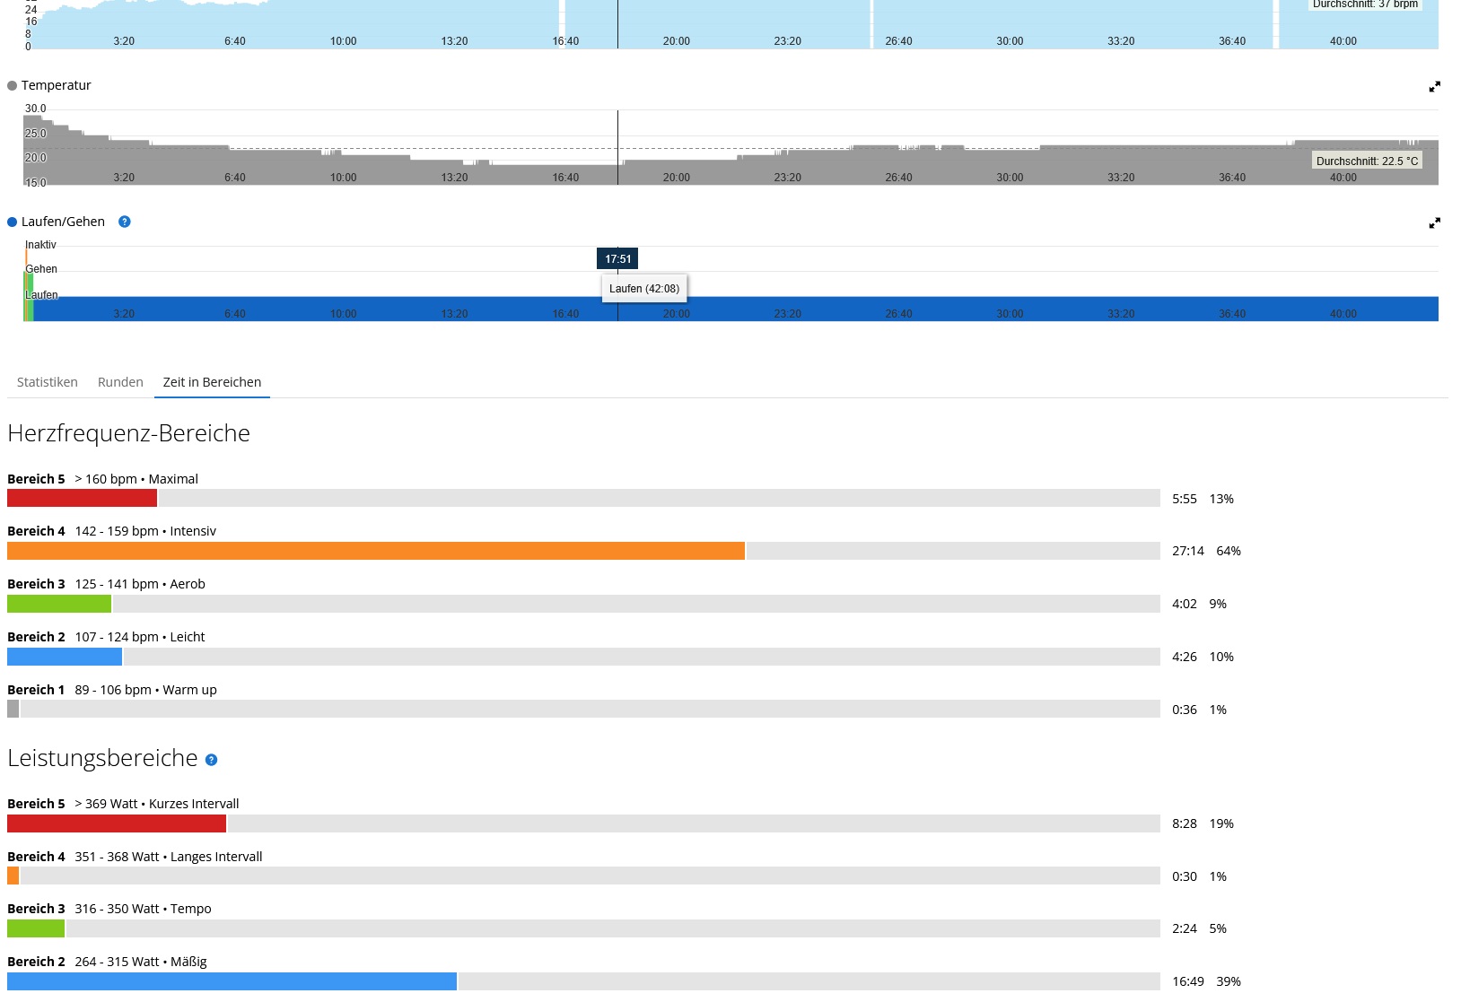1461x1002 pixels.
Task: Switch to the Statistiken tab
Action: [x=48, y=382]
